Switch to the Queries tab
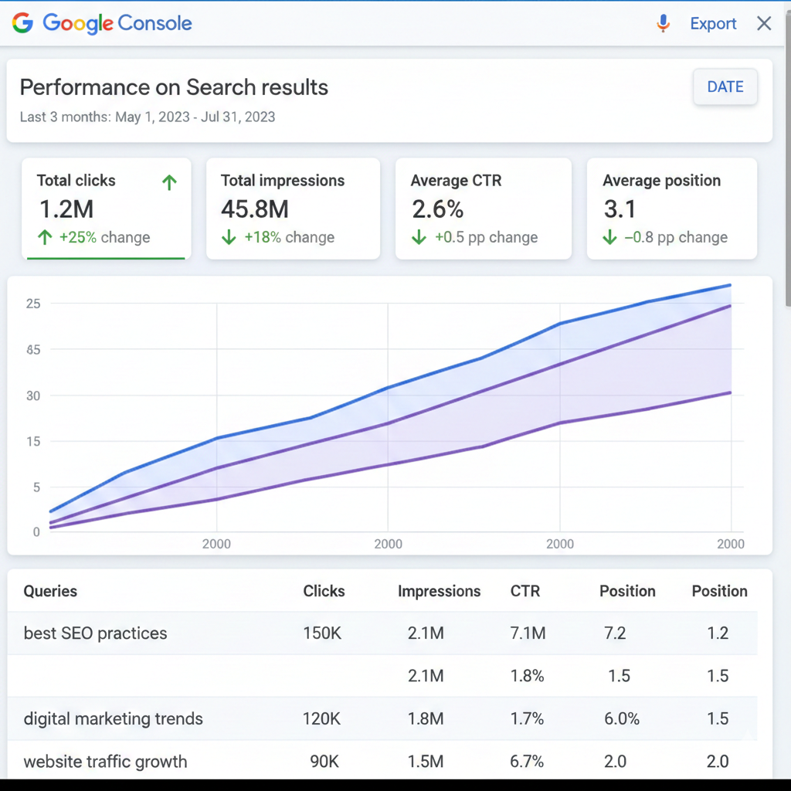Image resolution: width=791 pixels, height=791 pixels. (x=49, y=591)
